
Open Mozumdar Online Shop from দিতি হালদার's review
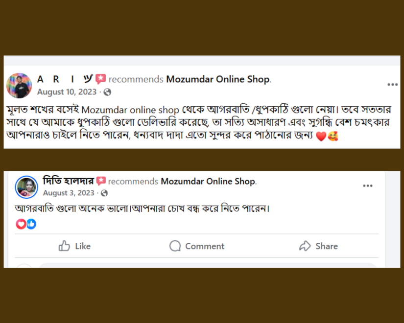[x=208, y=181]
